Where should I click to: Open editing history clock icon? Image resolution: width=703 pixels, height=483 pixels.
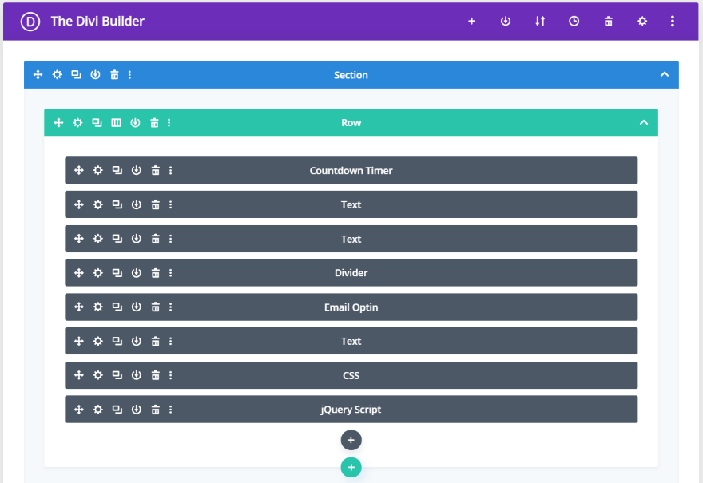[x=574, y=21]
